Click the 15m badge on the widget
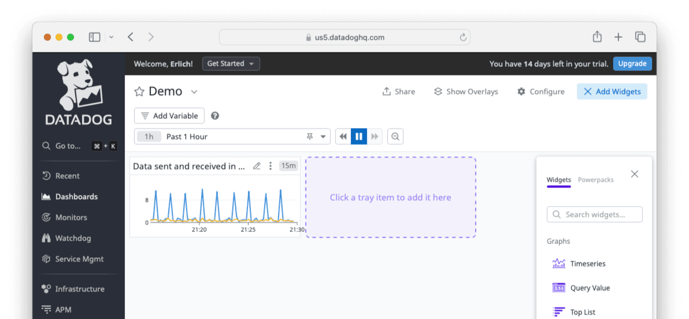The image size is (689, 319). coord(289,166)
